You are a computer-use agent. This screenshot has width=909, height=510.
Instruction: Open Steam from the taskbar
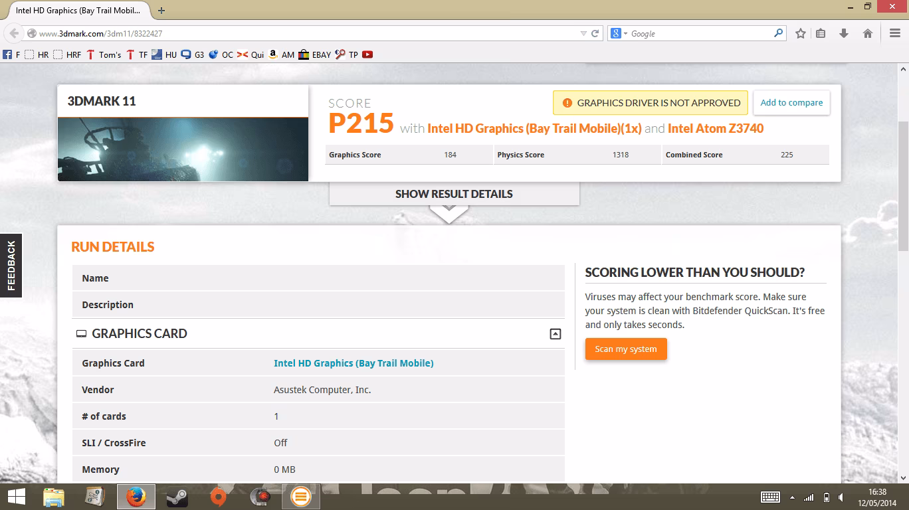[177, 497]
